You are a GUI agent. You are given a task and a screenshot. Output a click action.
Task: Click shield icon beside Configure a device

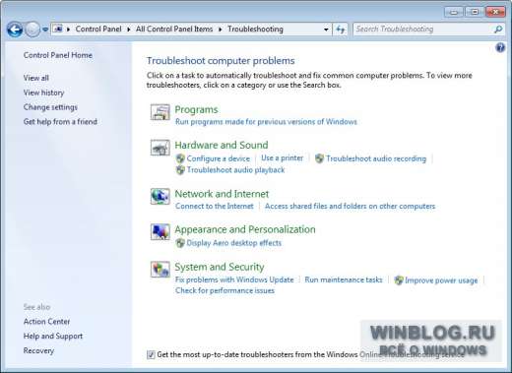[180, 158]
